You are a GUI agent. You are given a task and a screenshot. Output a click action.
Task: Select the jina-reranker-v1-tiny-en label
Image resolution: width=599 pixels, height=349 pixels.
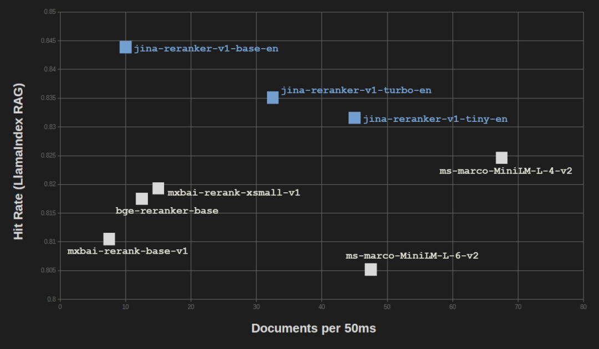pyautogui.click(x=435, y=119)
